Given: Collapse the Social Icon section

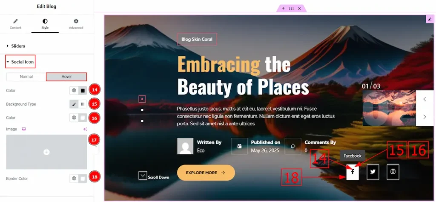Looking at the screenshot, I should [x=20, y=62].
